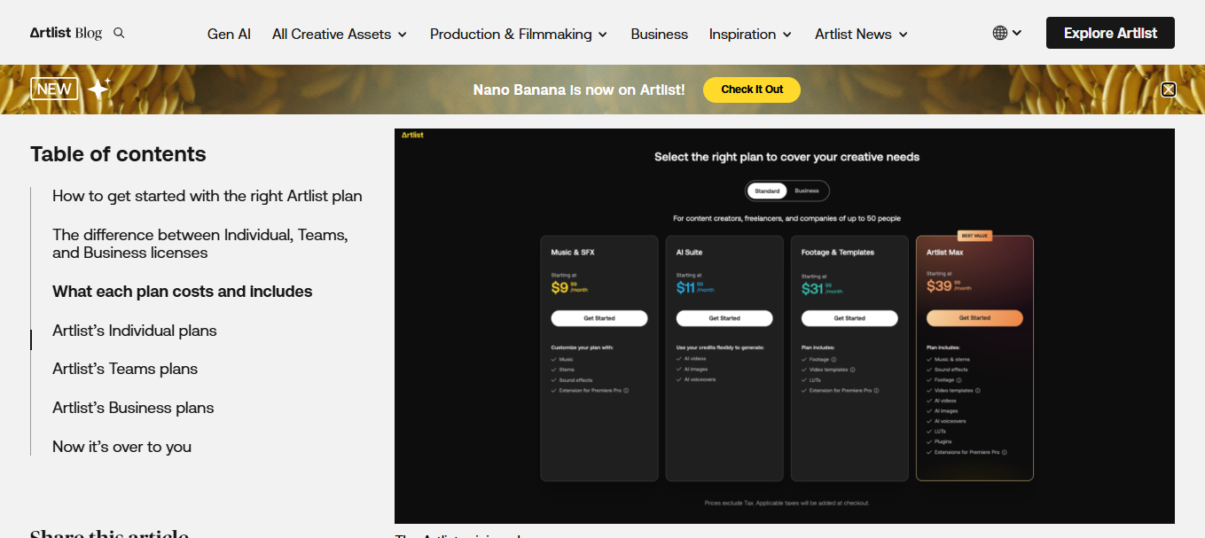
Task: Open the Gen AI menu item
Action: pos(229,34)
